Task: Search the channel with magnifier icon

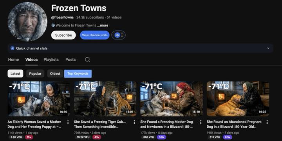Action: point(87,60)
